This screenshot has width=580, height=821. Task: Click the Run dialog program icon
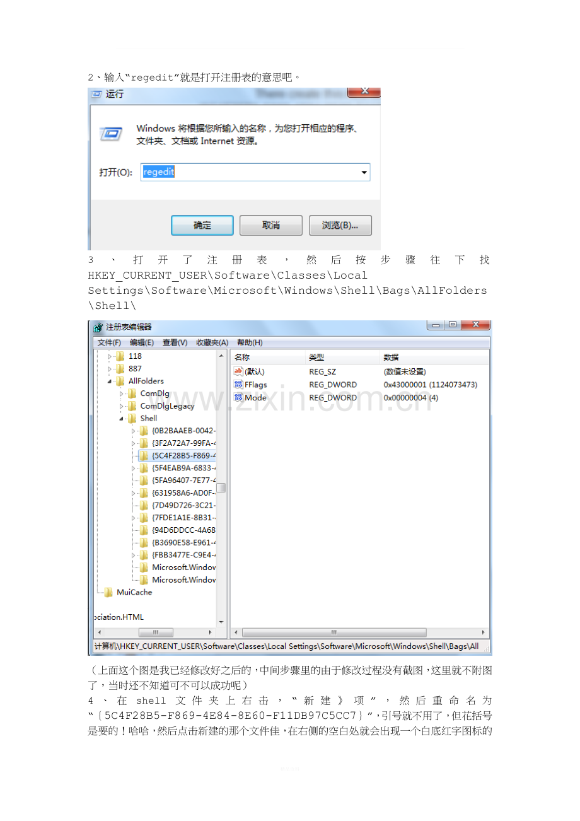pyautogui.click(x=112, y=134)
